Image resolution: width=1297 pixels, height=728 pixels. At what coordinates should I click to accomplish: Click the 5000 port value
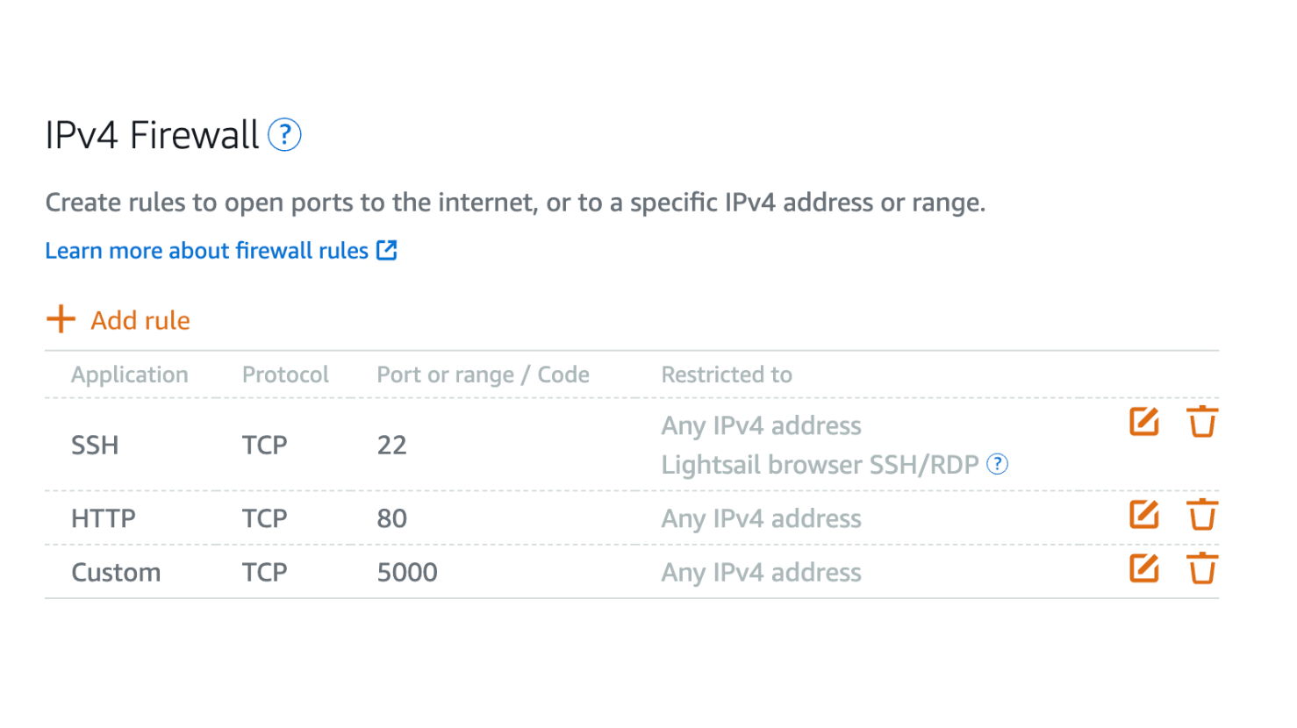click(x=407, y=573)
